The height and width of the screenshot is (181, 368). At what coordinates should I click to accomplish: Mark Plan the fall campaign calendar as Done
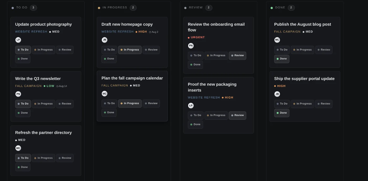(x=109, y=113)
